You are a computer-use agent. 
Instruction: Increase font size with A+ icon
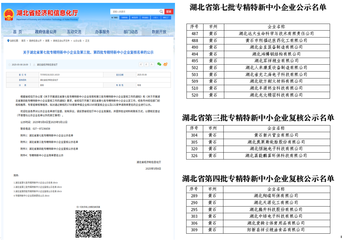[141, 64]
